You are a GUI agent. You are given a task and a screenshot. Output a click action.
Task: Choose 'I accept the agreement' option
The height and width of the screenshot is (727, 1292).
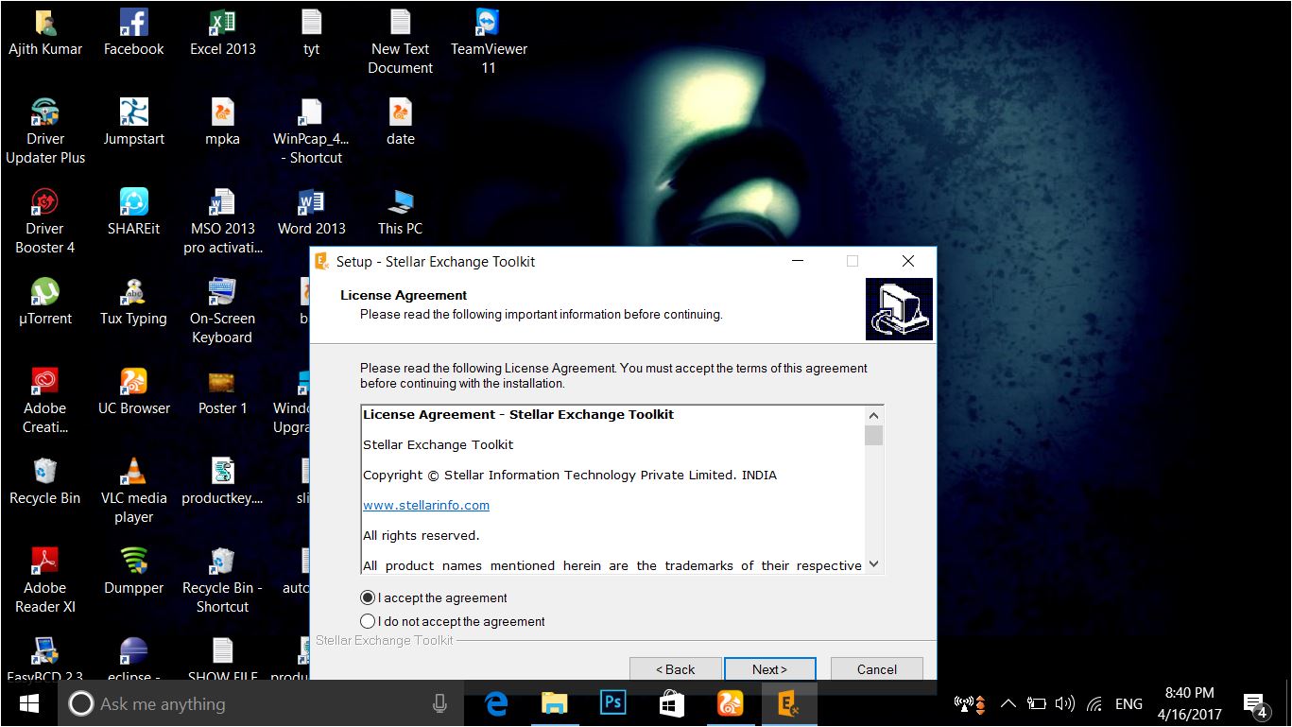pyautogui.click(x=434, y=597)
